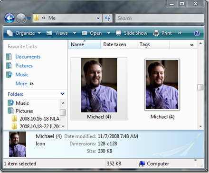This screenshot has width=209, height=173.
Task: Click the Pictures icon in Favorite Links
Action: 9,66
